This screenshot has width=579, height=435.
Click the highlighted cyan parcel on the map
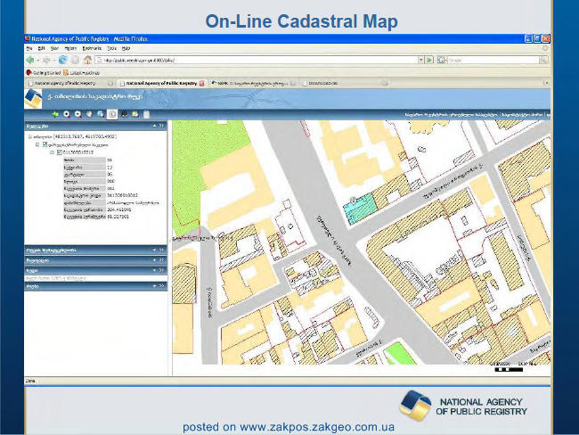point(360,208)
